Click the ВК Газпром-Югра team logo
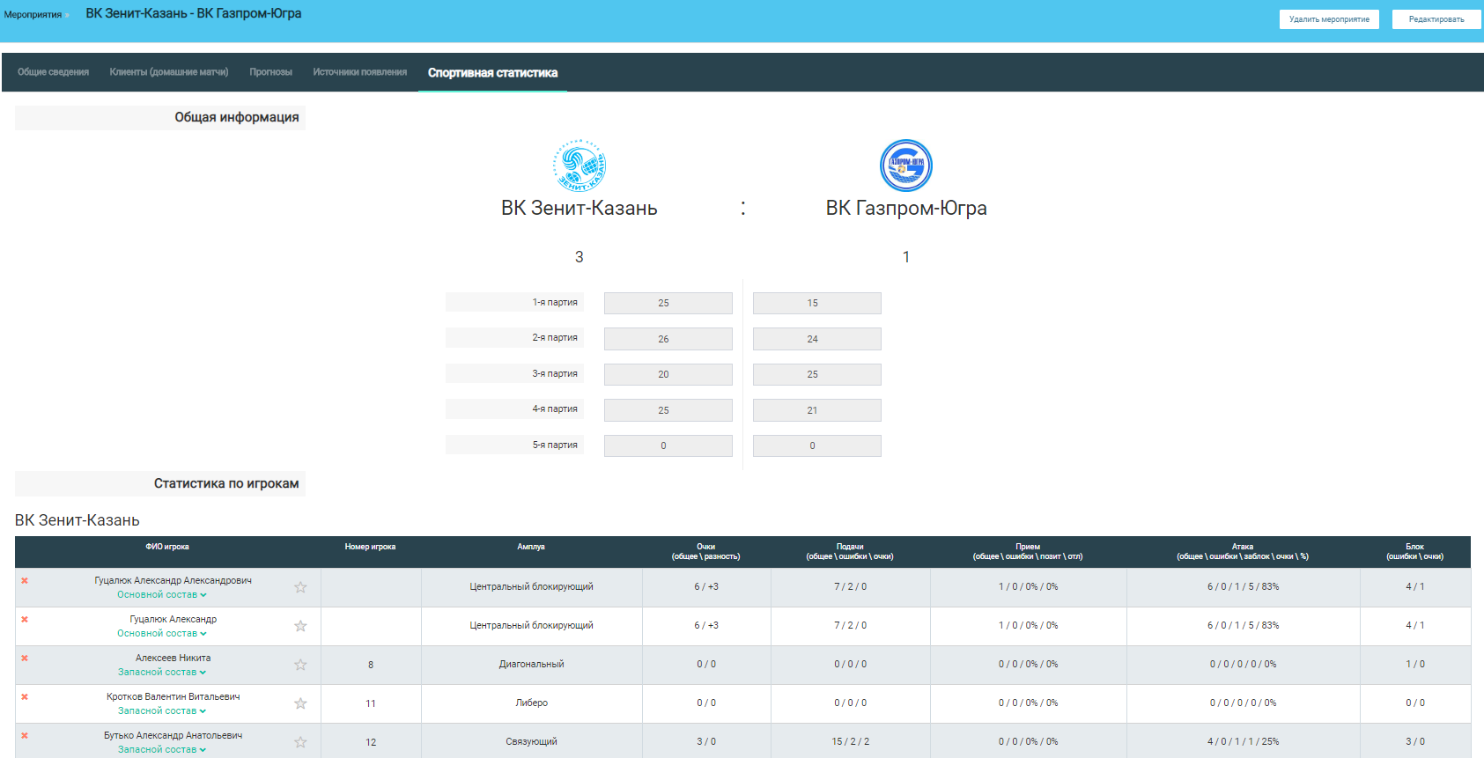The width and height of the screenshot is (1484, 758). click(x=906, y=166)
